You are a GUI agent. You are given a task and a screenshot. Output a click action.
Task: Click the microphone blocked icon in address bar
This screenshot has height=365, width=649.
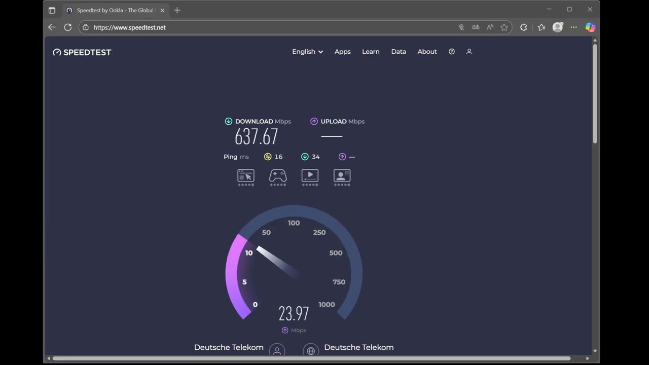click(x=461, y=27)
